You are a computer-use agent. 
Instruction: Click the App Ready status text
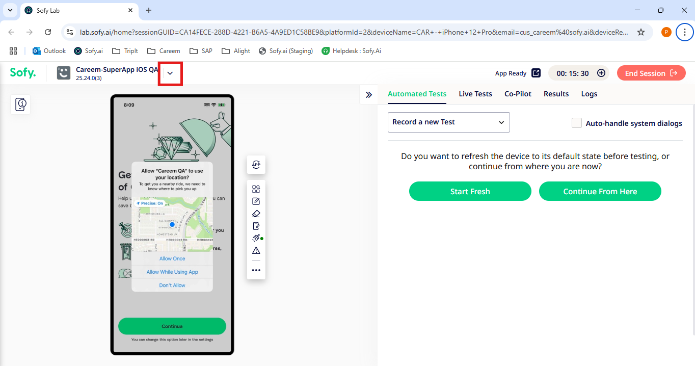click(x=511, y=73)
